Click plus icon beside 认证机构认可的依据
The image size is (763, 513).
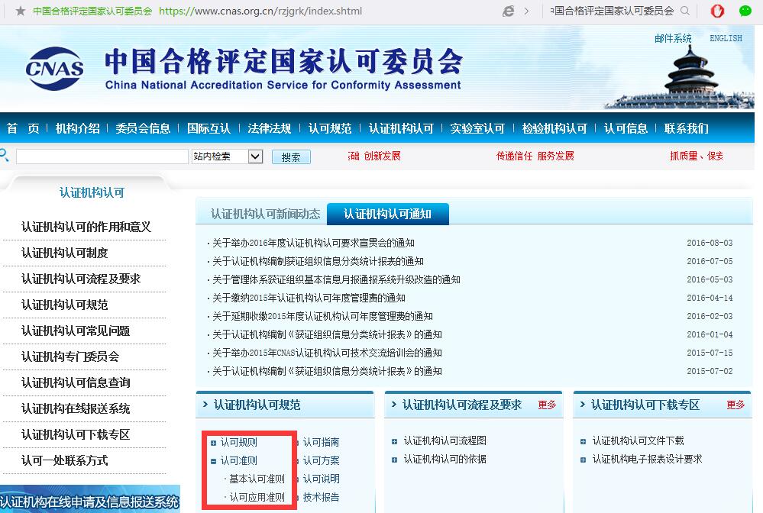click(x=394, y=460)
